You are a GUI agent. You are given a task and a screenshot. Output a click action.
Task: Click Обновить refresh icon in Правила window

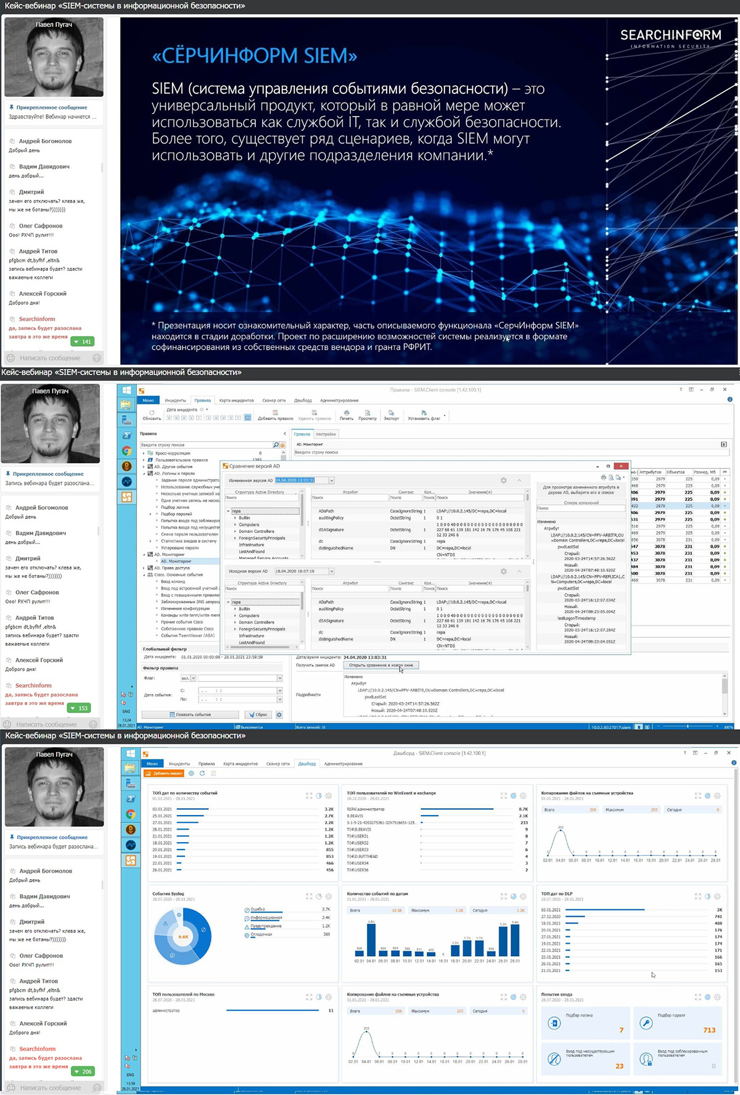pyautogui.click(x=152, y=412)
